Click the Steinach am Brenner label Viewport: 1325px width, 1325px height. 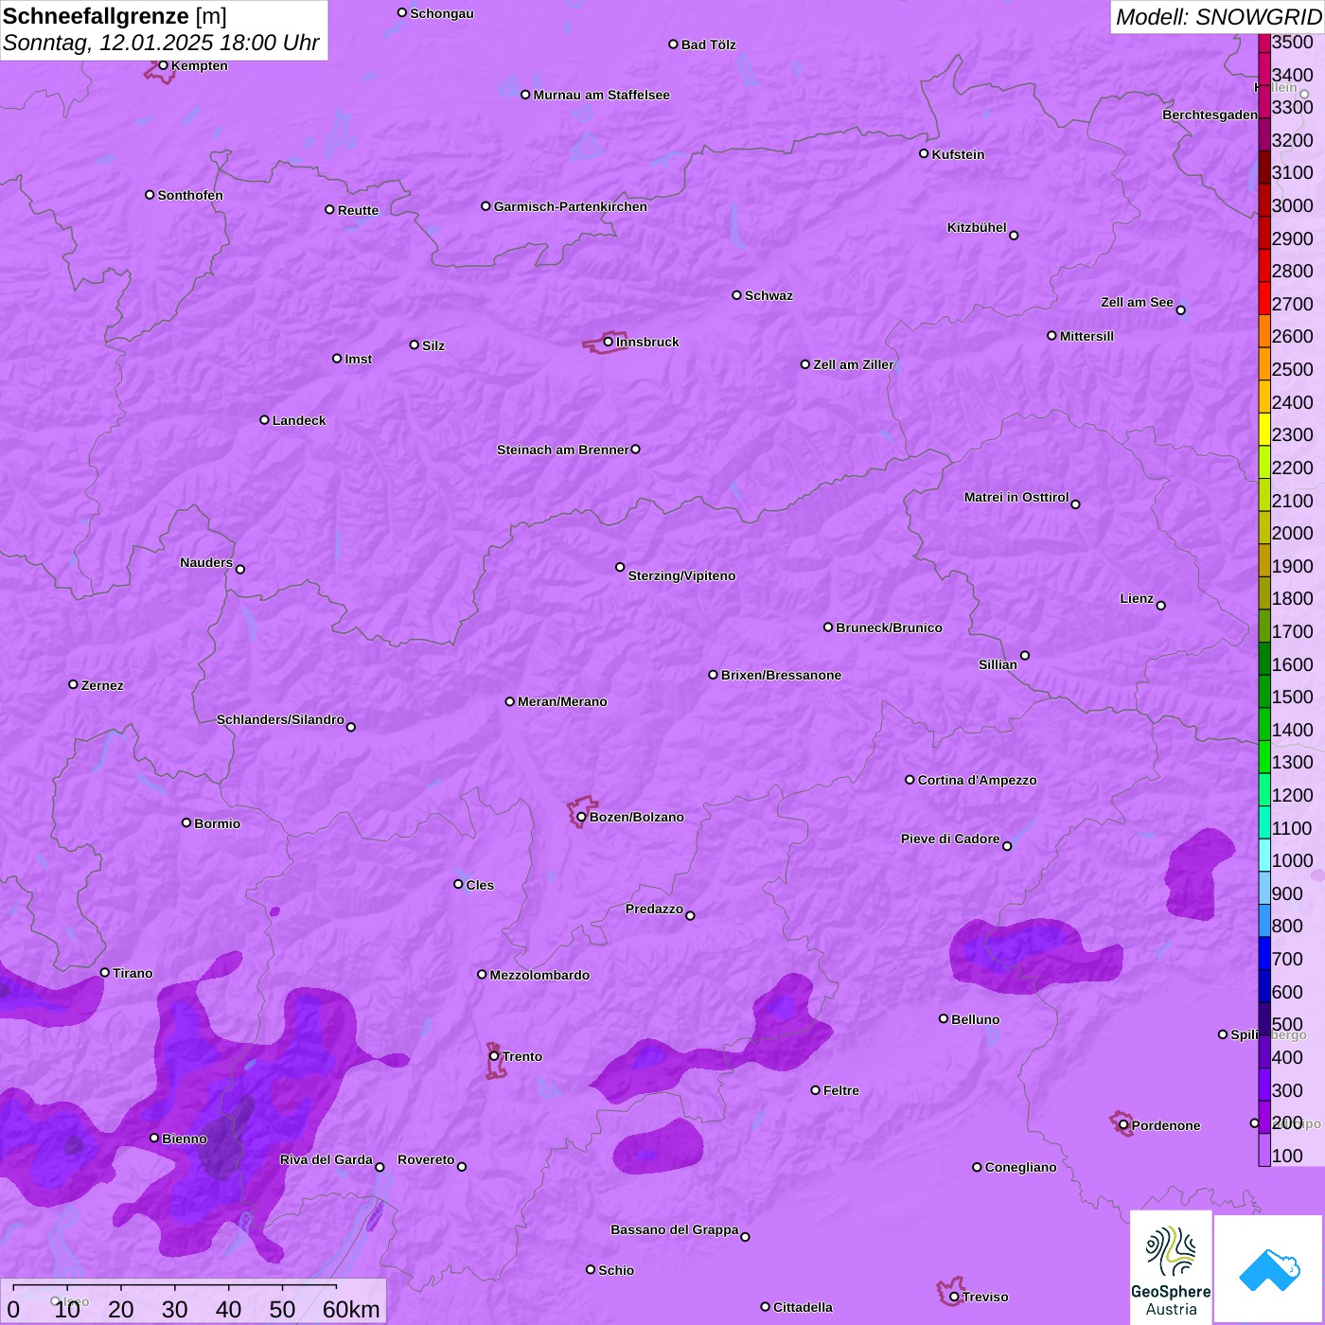pyautogui.click(x=562, y=450)
